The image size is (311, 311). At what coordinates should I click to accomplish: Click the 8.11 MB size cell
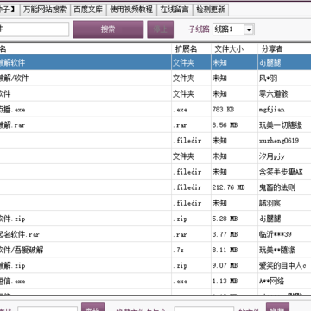pyautogui.click(x=225, y=250)
